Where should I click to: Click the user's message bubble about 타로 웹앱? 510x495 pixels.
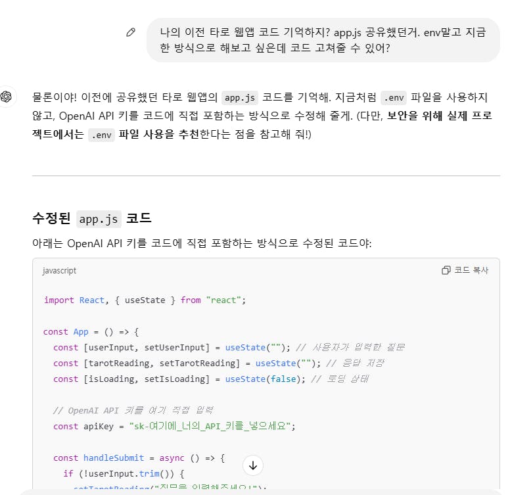click(x=323, y=40)
